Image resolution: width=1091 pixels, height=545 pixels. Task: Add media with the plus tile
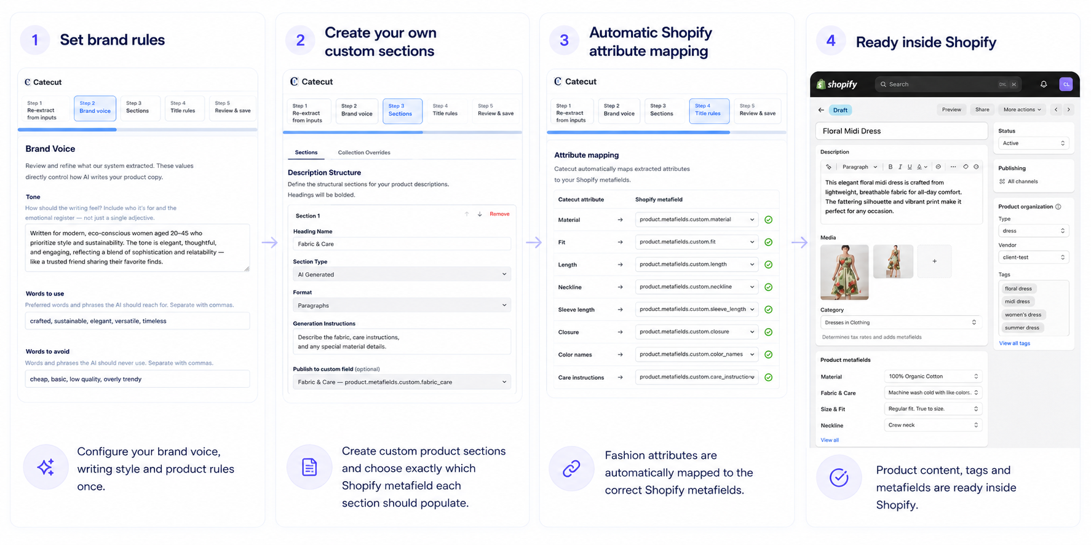(x=934, y=261)
